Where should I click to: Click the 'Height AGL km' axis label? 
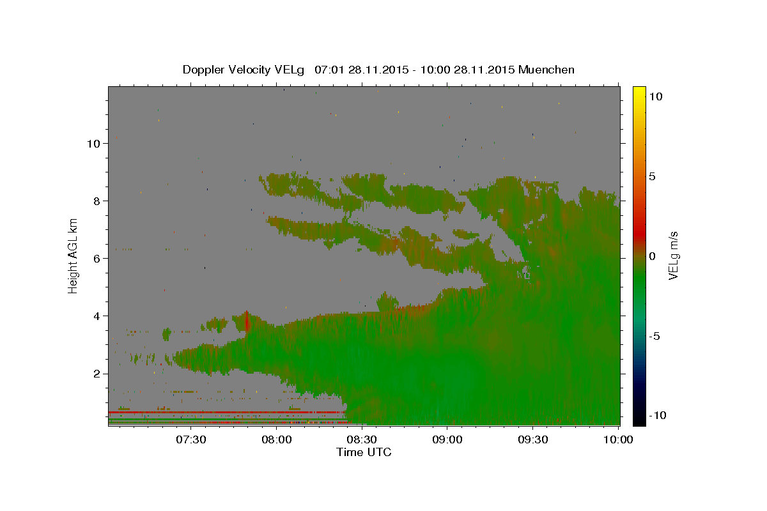coord(74,255)
